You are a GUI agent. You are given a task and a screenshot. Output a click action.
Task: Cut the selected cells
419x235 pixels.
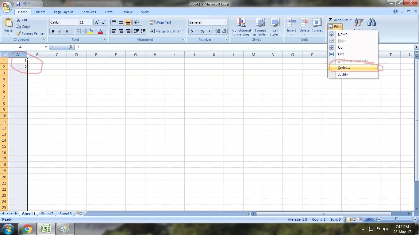click(22, 20)
